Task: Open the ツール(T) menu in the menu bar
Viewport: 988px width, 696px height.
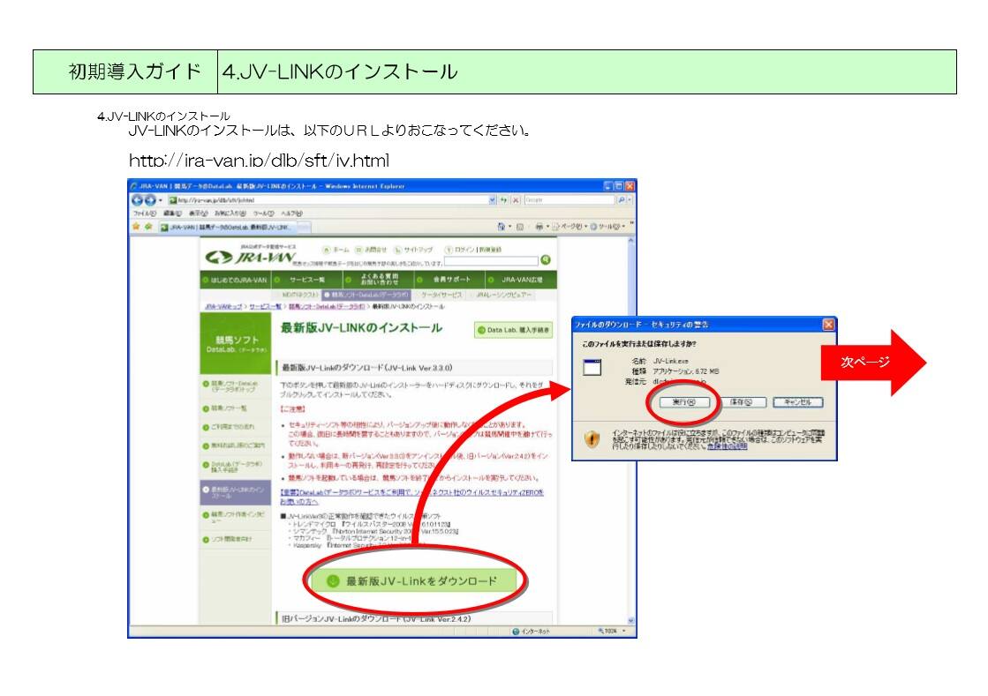Action: tap(263, 214)
